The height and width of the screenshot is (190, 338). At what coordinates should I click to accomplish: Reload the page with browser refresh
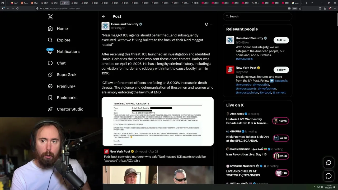[17, 8]
